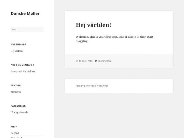Select the ARKIVER widget heading

(16, 86)
